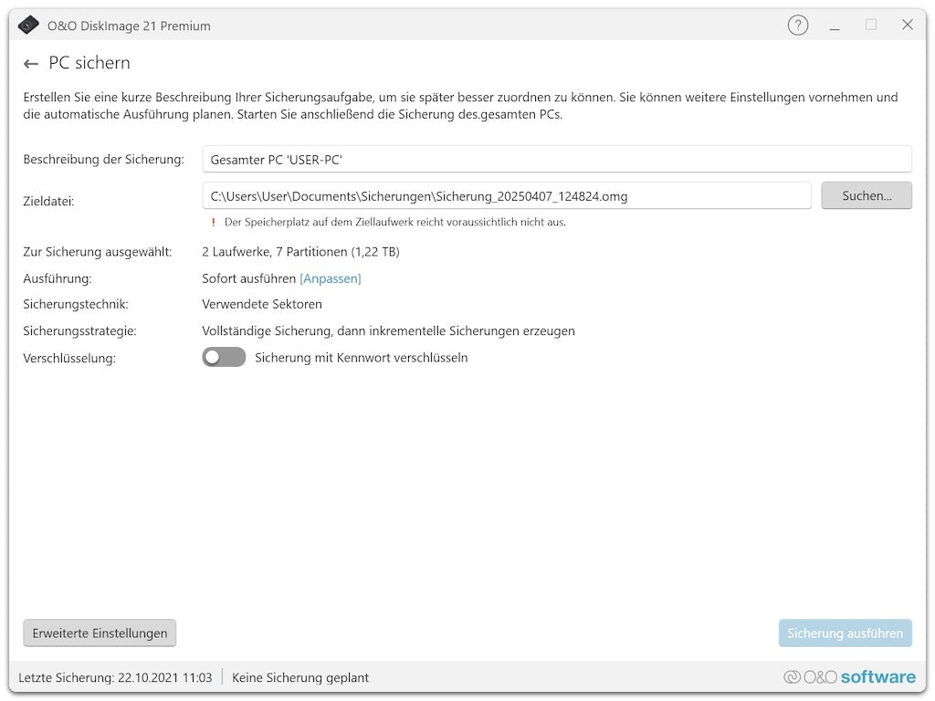This screenshot has height=701, width=935.
Task: Click the O&O DiskImage app icon in title bar
Action: [x=29, y=26]
